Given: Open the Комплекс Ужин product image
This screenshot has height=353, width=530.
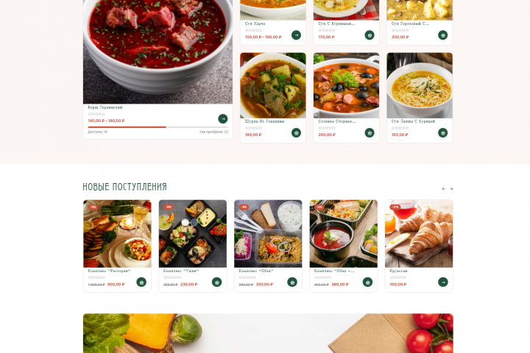Looking at the screenshot, I should [193, 234].
